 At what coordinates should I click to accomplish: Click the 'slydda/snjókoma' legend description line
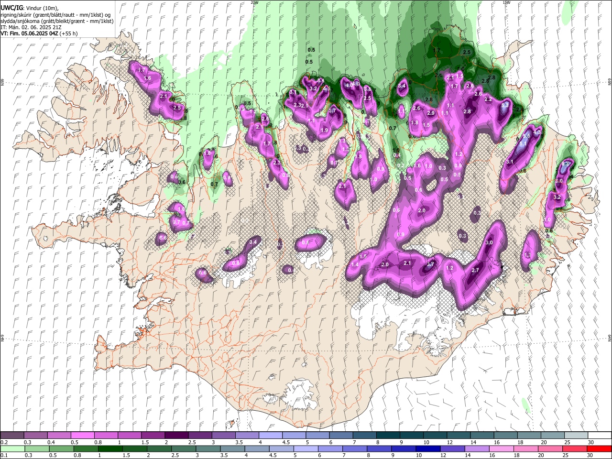coord(57,21)
